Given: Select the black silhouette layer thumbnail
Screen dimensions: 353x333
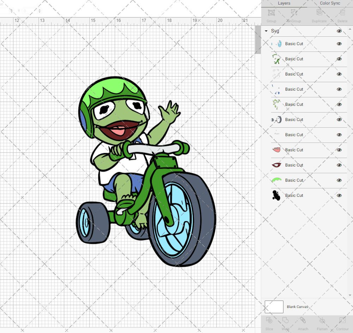Looking at the screenshot, I should (276, 195).
